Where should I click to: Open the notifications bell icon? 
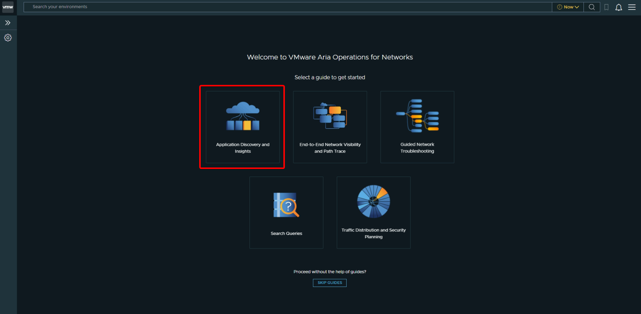pos(619,7)
